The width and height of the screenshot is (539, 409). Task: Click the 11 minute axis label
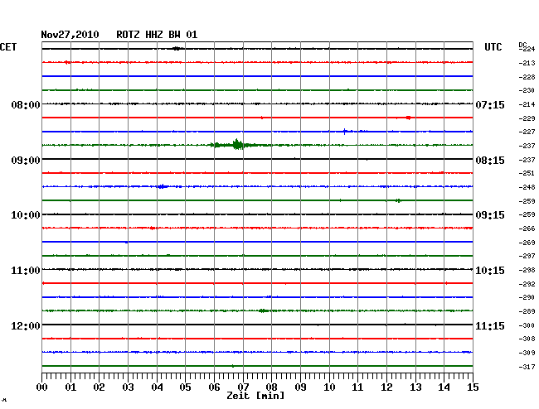[357, 387]
